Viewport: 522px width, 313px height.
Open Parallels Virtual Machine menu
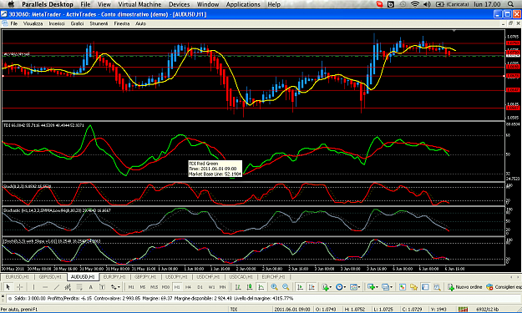click(x=139, y=4)
